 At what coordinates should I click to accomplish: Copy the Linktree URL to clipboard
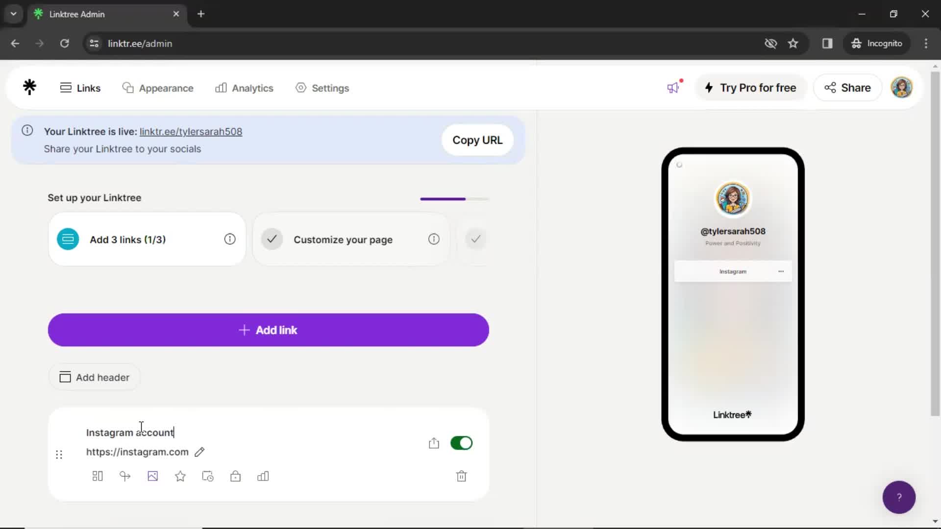(478, 140)
